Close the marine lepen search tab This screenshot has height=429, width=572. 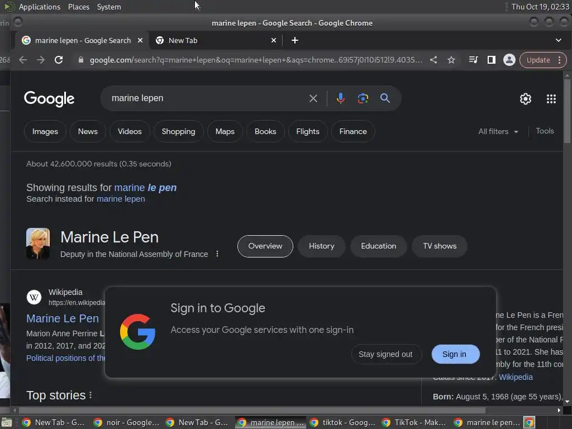tap(140, 40)
